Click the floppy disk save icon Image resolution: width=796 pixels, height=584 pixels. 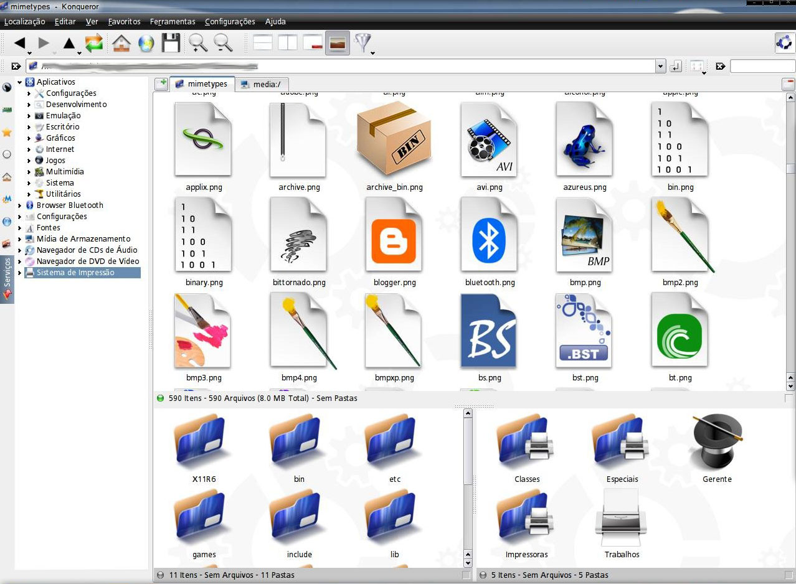(171, 43)
